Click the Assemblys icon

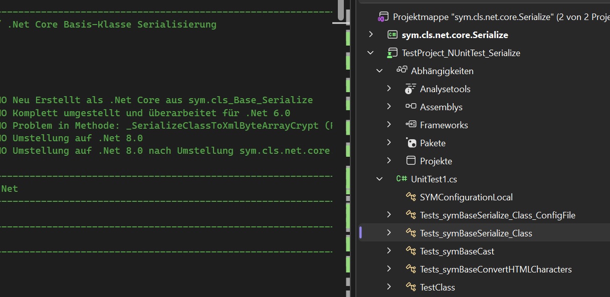pos(411,107)
